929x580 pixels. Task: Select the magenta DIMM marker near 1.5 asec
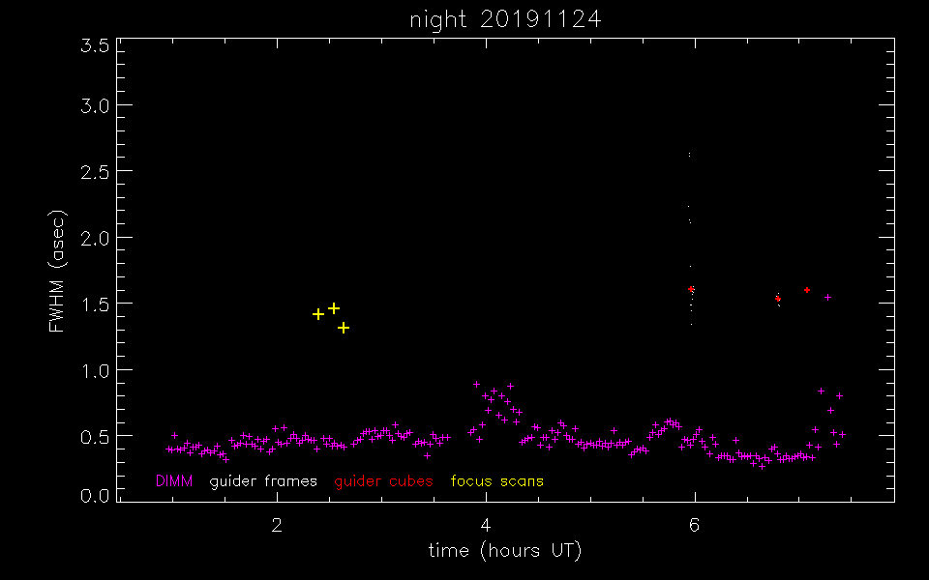[x=827, y=297]
